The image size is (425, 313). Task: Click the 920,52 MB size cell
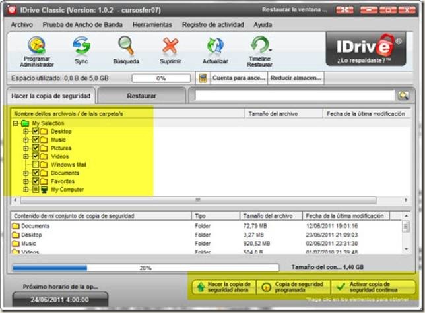click(257, 243)
